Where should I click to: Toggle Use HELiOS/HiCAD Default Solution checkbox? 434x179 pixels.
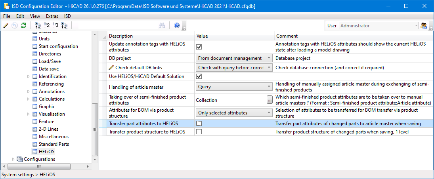(199, 76)
